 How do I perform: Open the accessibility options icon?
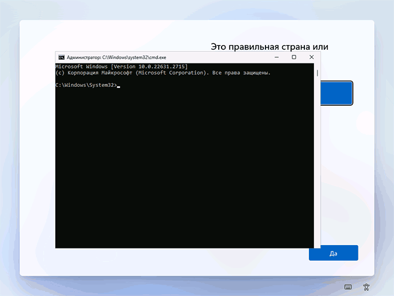click(x=367, y=286)
